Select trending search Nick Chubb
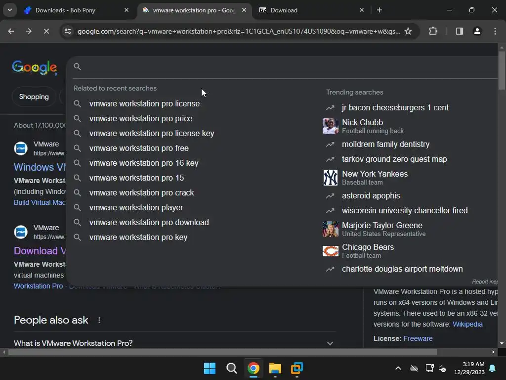The image size is (506, 380). [x=373, y=126]
